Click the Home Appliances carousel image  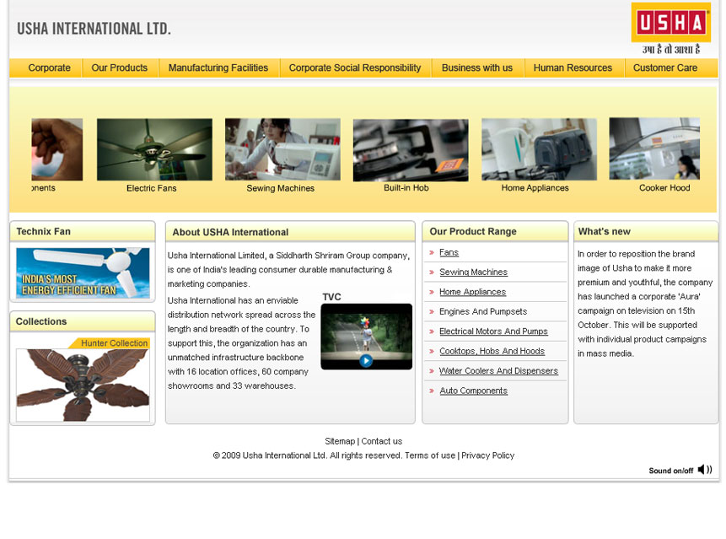[x=538, y=149]
